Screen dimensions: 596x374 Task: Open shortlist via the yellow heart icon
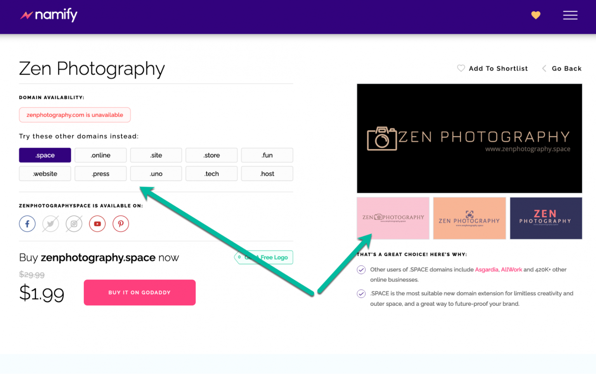pyautogui.click(x=535, y=15)
